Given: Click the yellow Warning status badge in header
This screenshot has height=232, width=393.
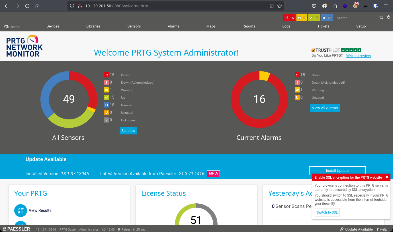Looking at the screenshot, I should point(301,18).
